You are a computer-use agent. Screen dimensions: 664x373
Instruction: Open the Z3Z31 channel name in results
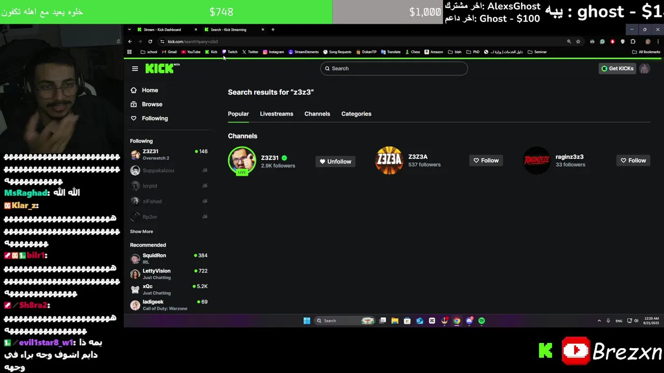270,158
